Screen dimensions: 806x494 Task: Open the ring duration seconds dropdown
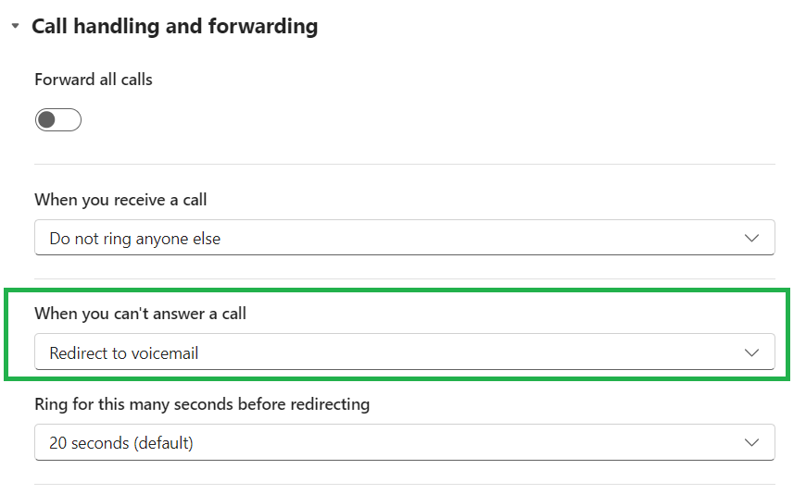tap(404, 443)
